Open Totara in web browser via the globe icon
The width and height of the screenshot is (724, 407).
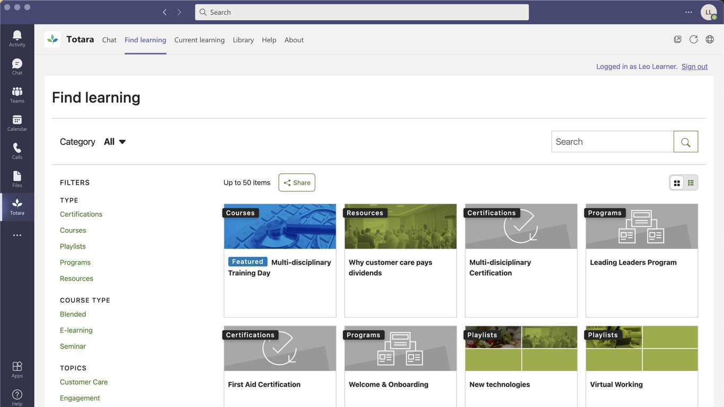(x=710, y=40)
